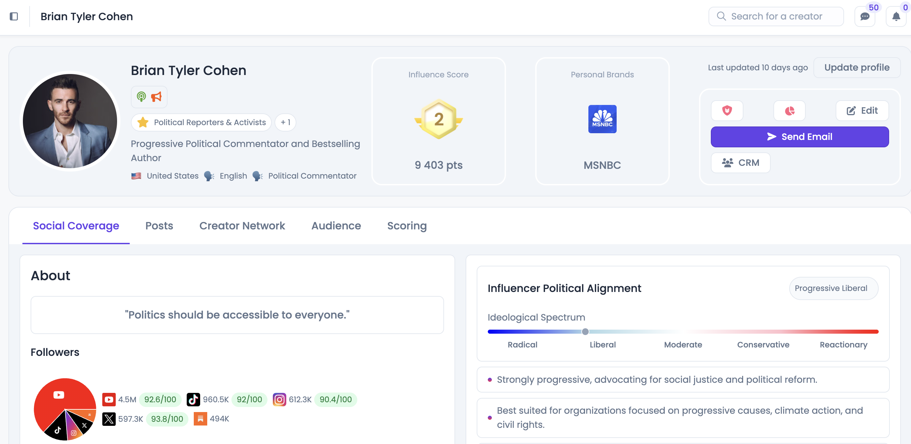Click the orange megaphone badge icon
Image resolution: width=911 pixels, height=444 pixels.
(x=156, y=97)
